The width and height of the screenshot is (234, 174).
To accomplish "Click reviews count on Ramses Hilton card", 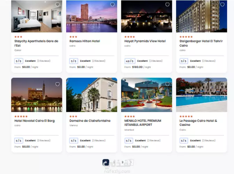I will (x=99, y=61).
